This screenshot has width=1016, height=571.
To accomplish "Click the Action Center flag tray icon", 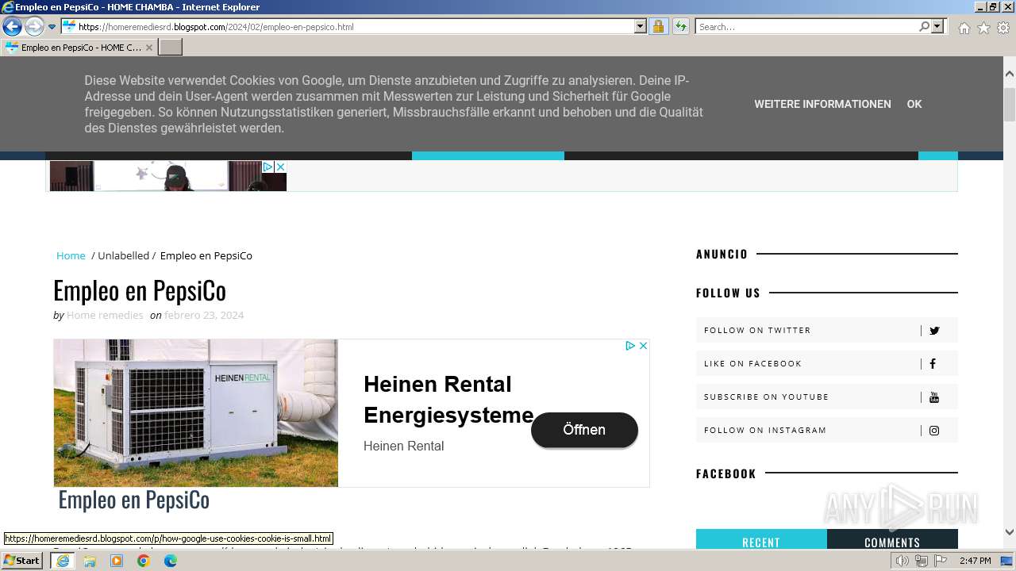I will (941, 561).
